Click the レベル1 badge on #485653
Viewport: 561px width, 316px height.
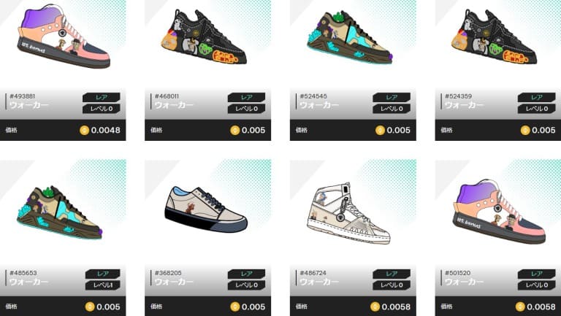pos(103,285)
